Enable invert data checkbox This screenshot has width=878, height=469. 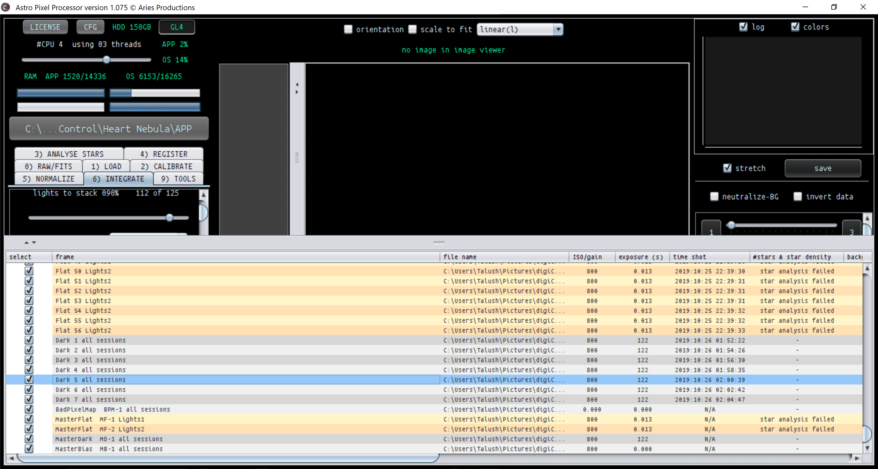[x=798, y=197]
